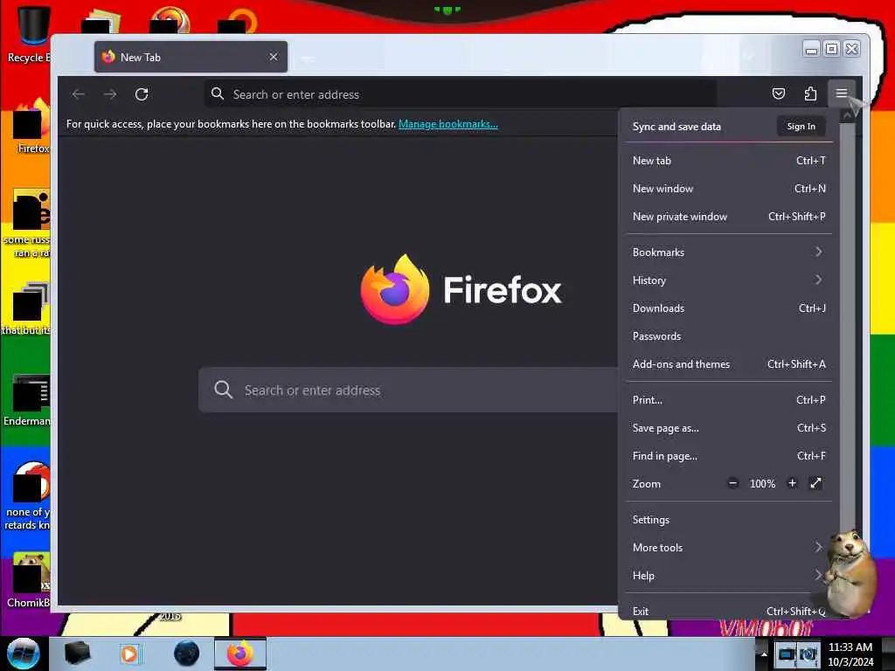The width and height of the screenshot is (895, 671).
Task: Click the tray camera icon
Action: pyautogui.click(x=808, y=654)
